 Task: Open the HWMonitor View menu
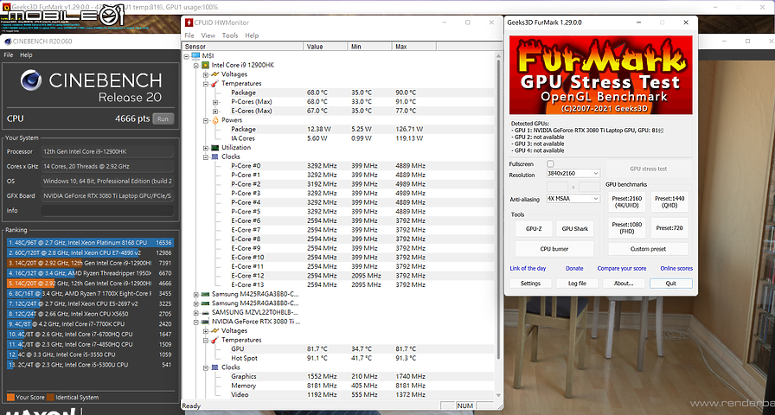[208, 35]
